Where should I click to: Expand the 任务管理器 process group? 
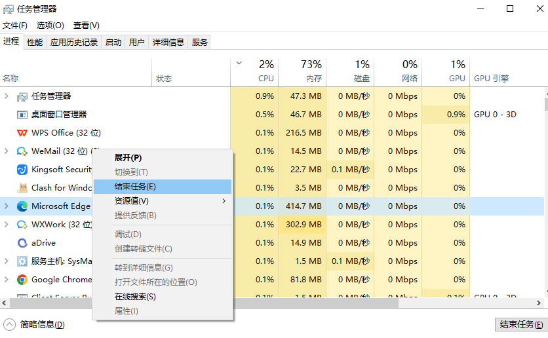(x=7, y=96)
